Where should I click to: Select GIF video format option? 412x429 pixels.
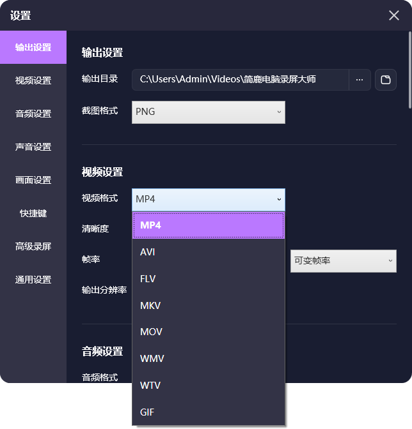tap(209, 412)
